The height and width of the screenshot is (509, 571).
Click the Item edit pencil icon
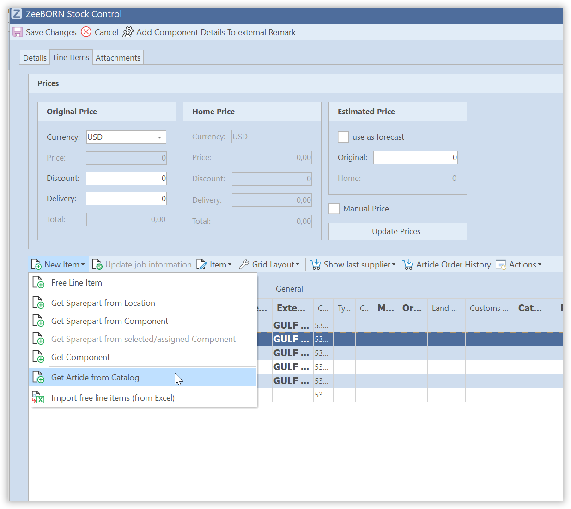point(201,264)
